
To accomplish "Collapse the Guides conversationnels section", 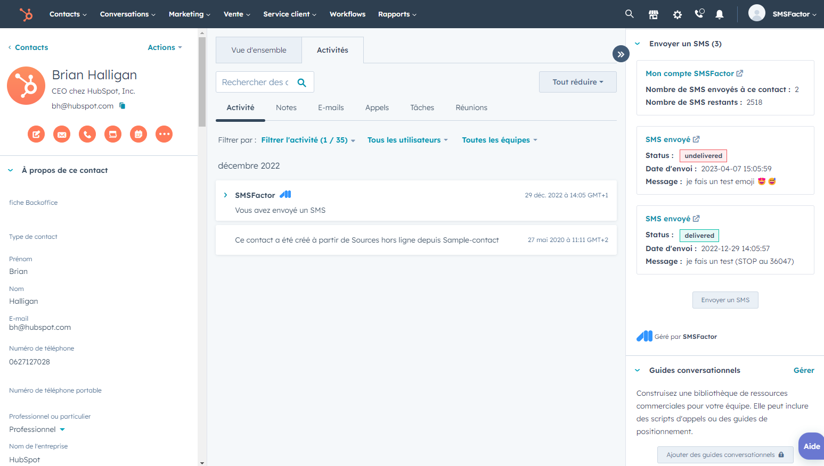I will [637, 370].
